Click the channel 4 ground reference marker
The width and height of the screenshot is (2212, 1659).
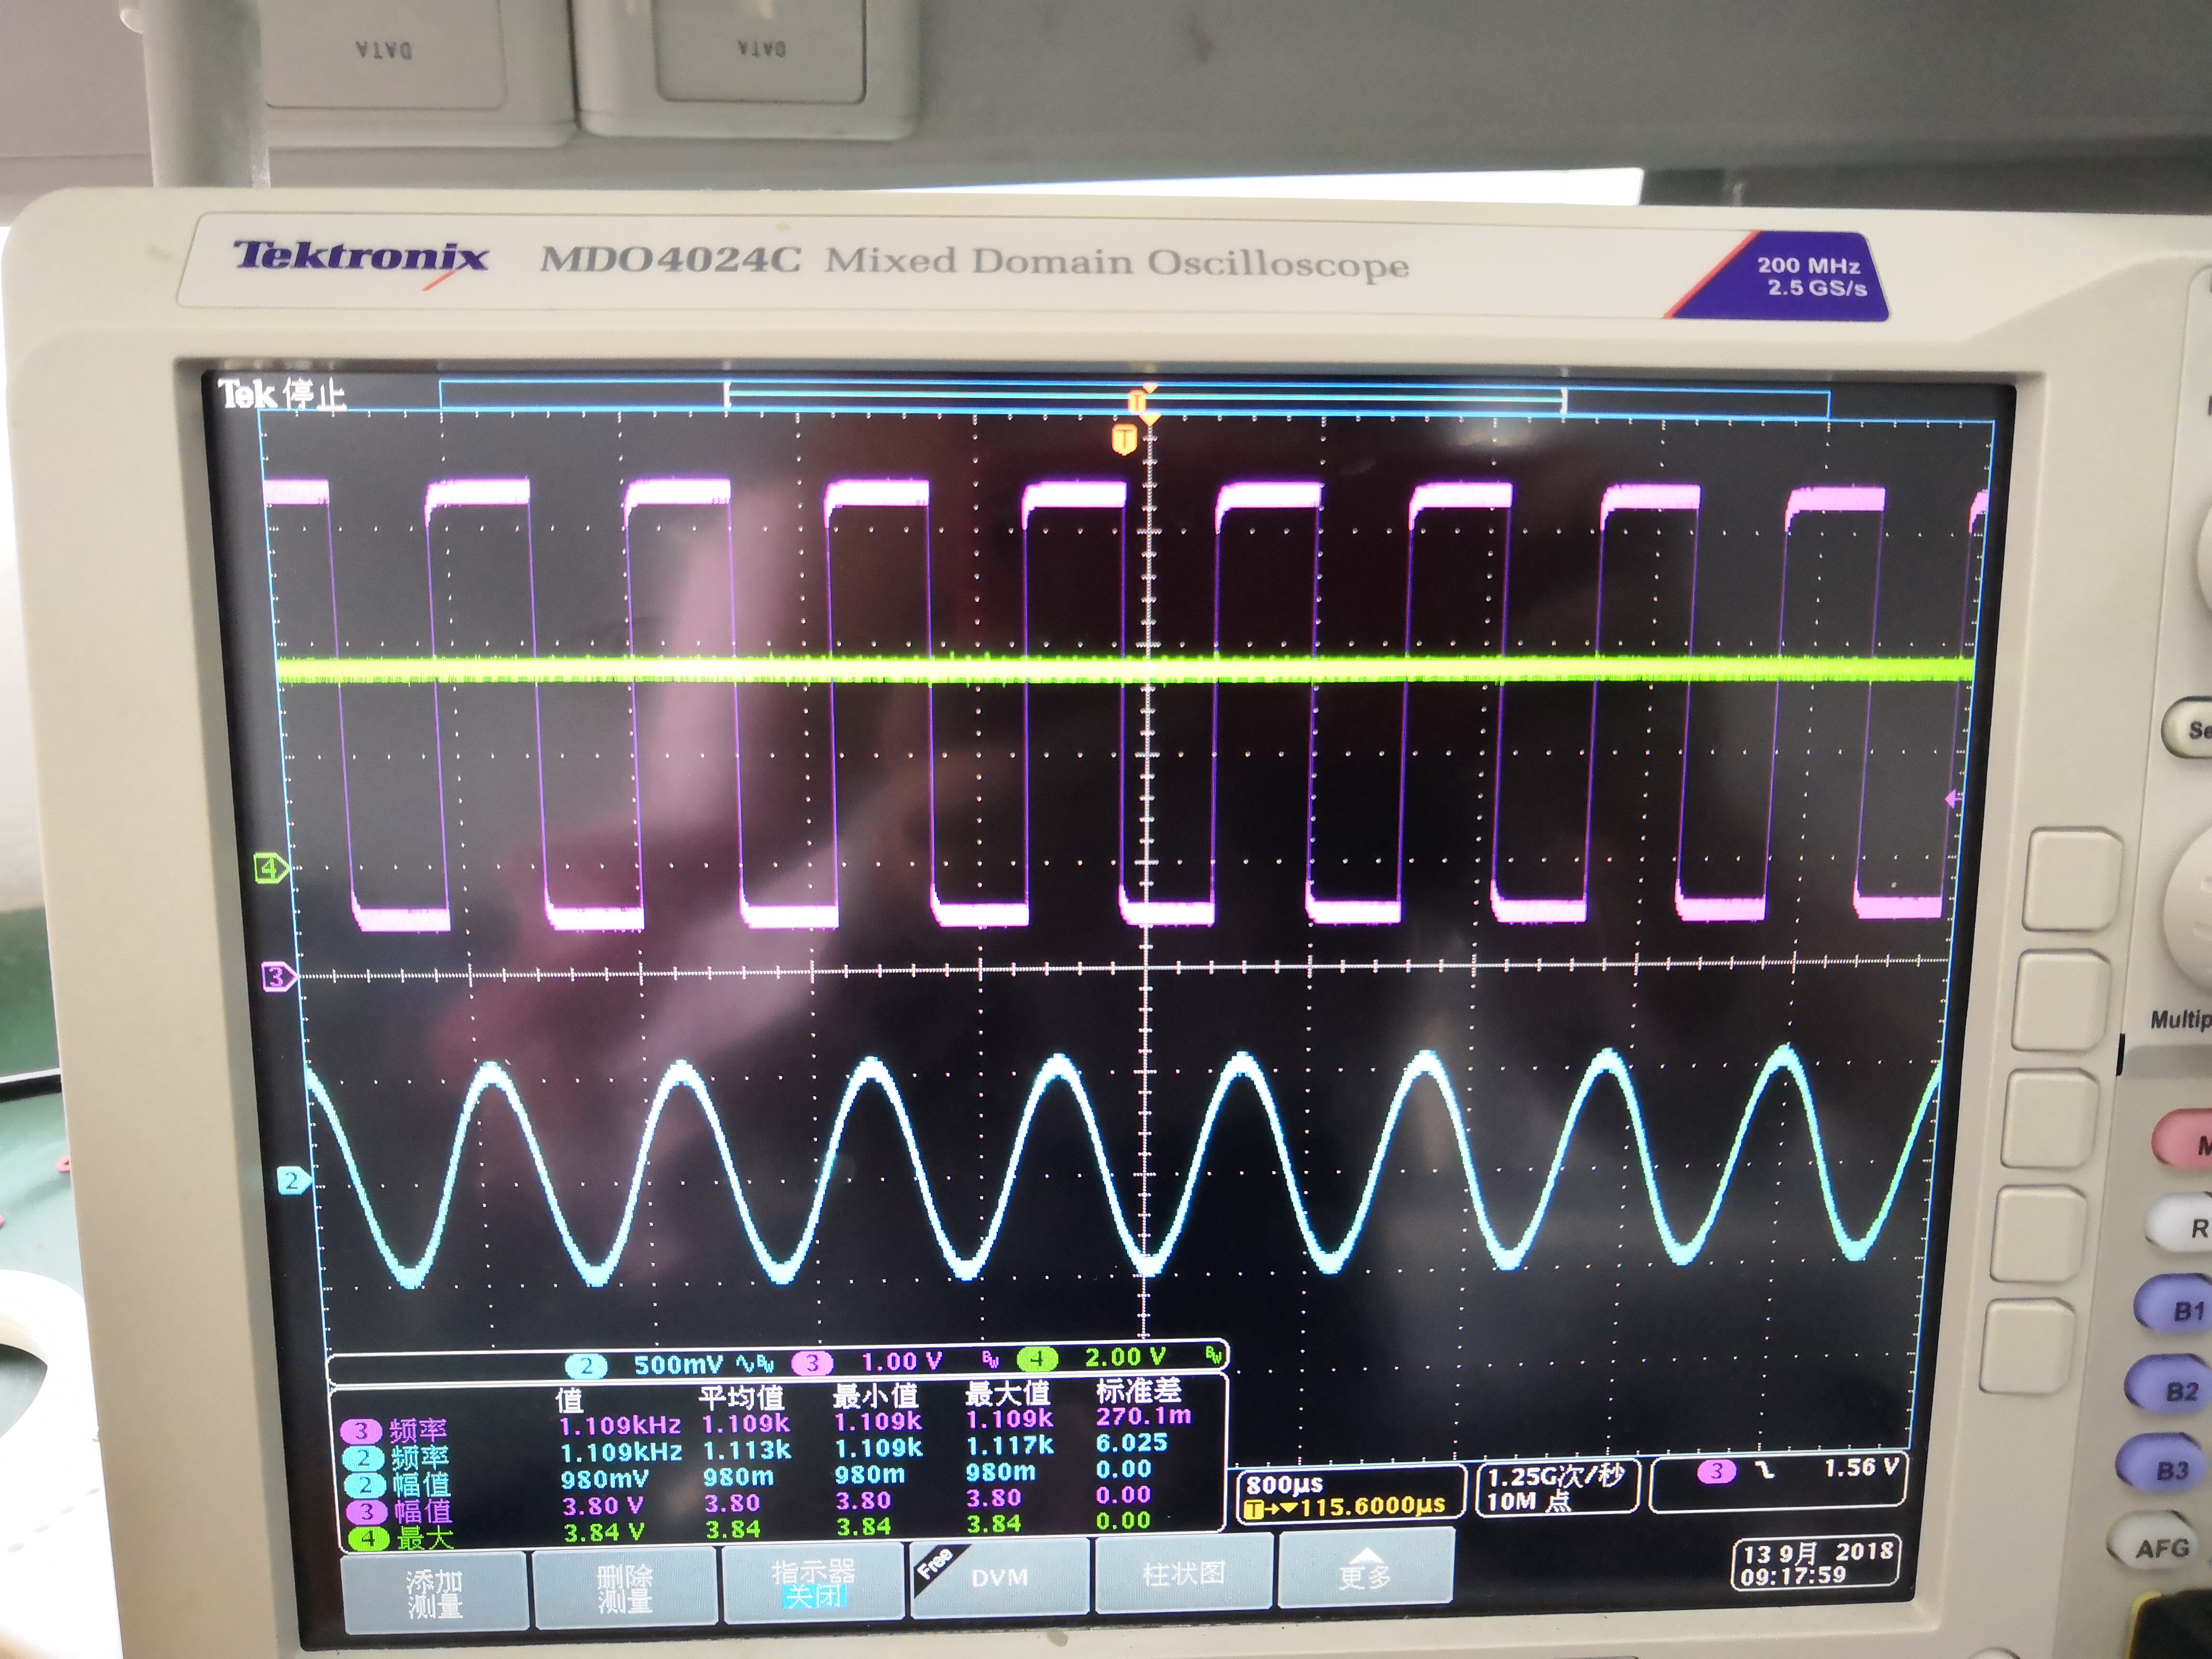pos(271,869)
